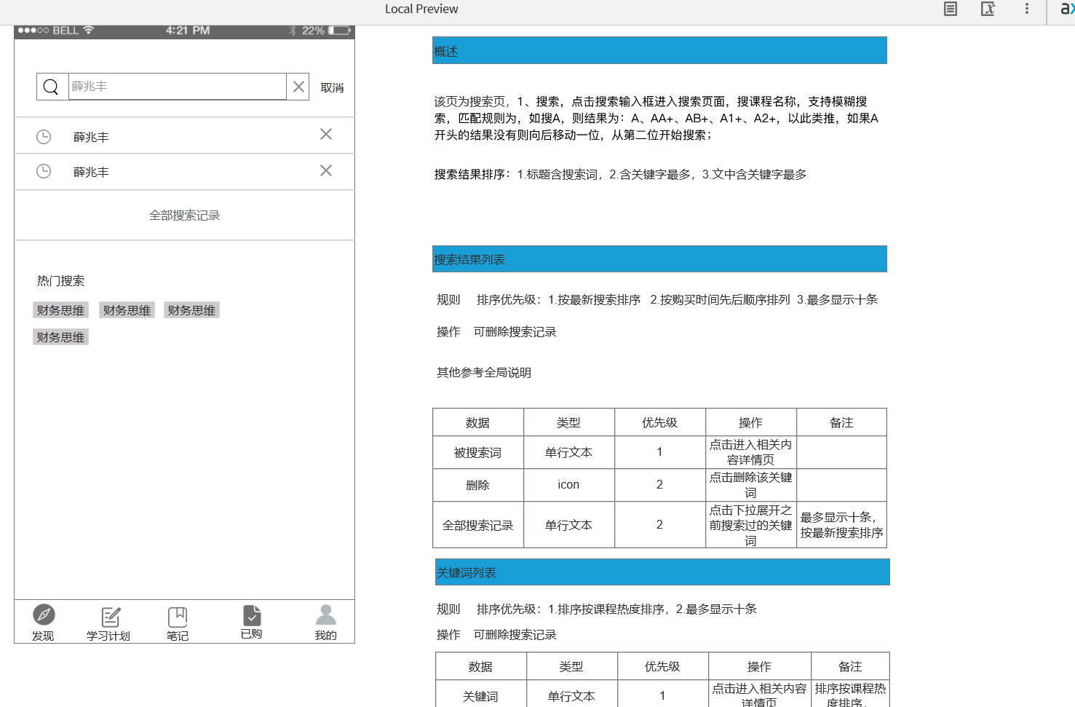Click the 热门搜索 heading
The width and height of the screenshot is (1075, 707).
click(60, 281)
